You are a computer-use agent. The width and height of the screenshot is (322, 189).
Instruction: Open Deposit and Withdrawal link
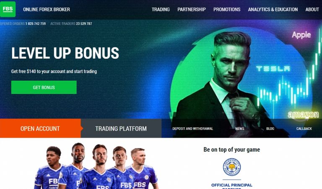[x=192, y=129]
